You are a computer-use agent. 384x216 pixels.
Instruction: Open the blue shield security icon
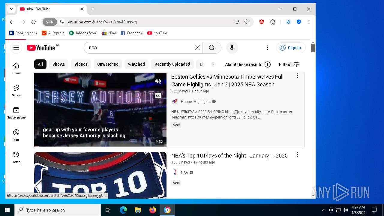point(299,22)
